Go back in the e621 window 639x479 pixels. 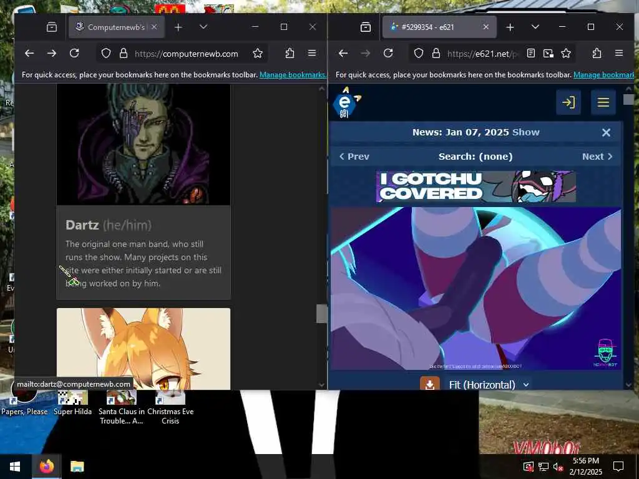click(343, 54)
